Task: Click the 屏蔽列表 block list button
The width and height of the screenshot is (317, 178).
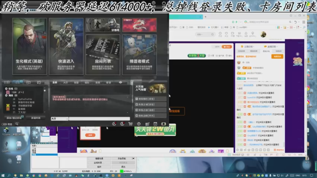Action: (36, 118)
